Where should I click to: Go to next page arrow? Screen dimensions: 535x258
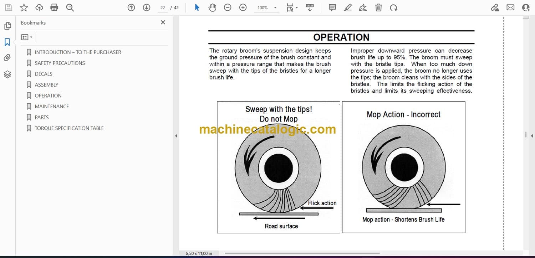point(147,7)
